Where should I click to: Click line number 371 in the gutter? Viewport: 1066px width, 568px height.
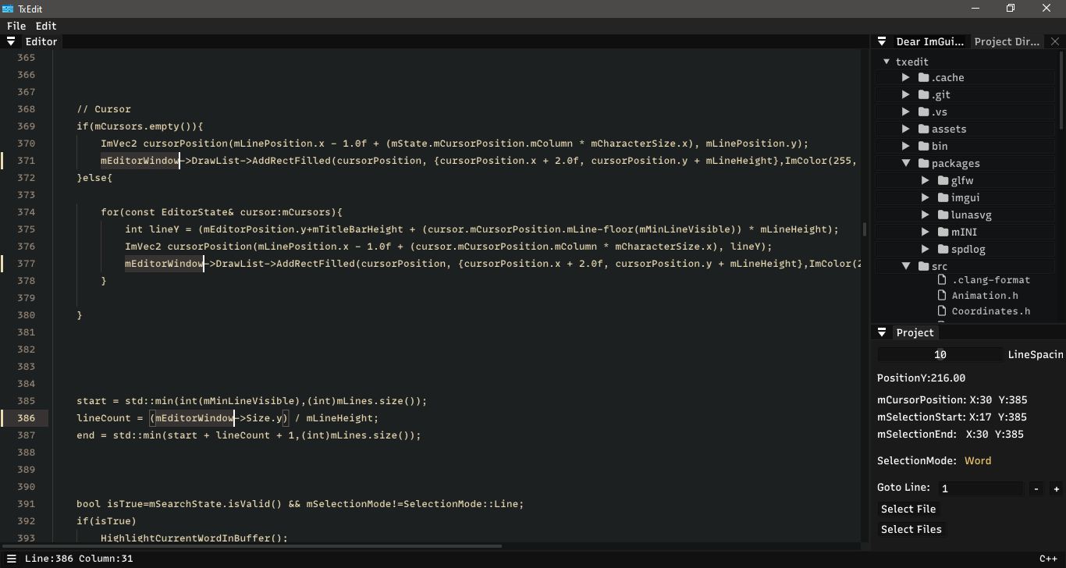26,161
